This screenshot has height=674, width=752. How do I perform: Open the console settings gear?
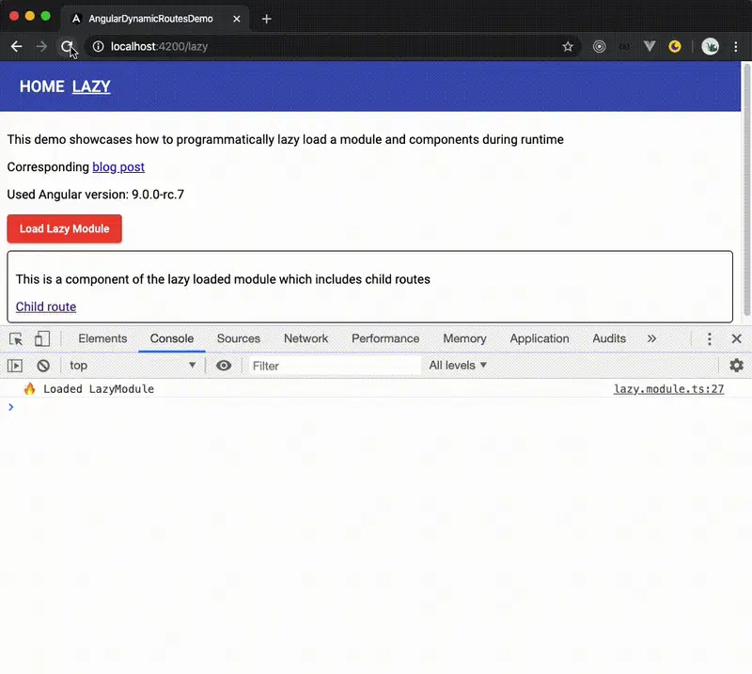coord(736,366)
